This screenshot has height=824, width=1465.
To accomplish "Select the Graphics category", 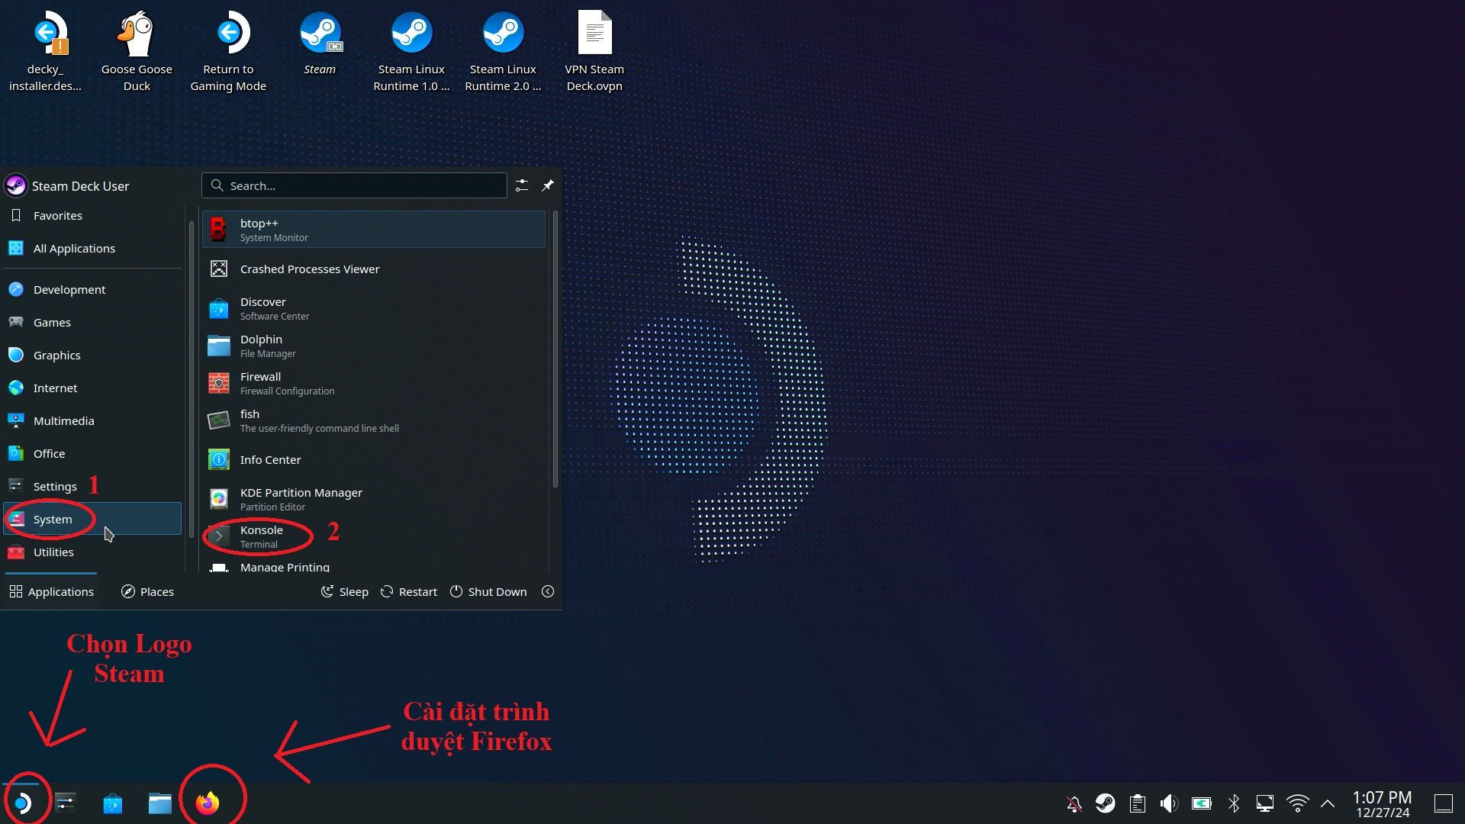I will 92,356.
